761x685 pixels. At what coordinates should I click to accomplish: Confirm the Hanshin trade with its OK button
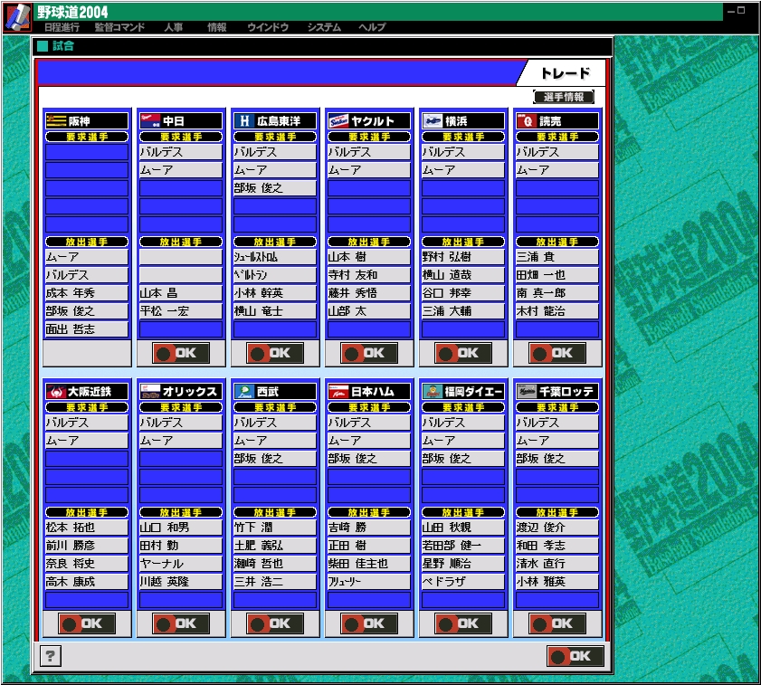tap(87, 353)
